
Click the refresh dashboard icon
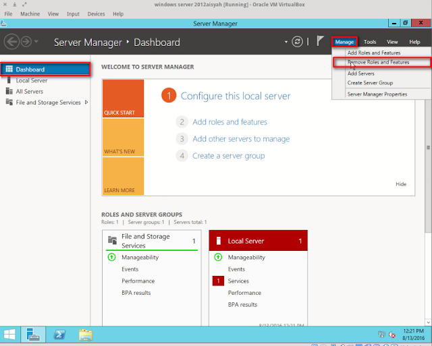pyautogui.click(x=297, y=42)
